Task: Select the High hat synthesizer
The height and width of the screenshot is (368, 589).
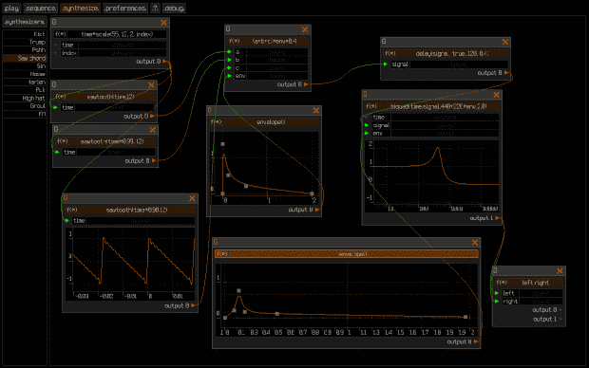Action: pos(25,98)
